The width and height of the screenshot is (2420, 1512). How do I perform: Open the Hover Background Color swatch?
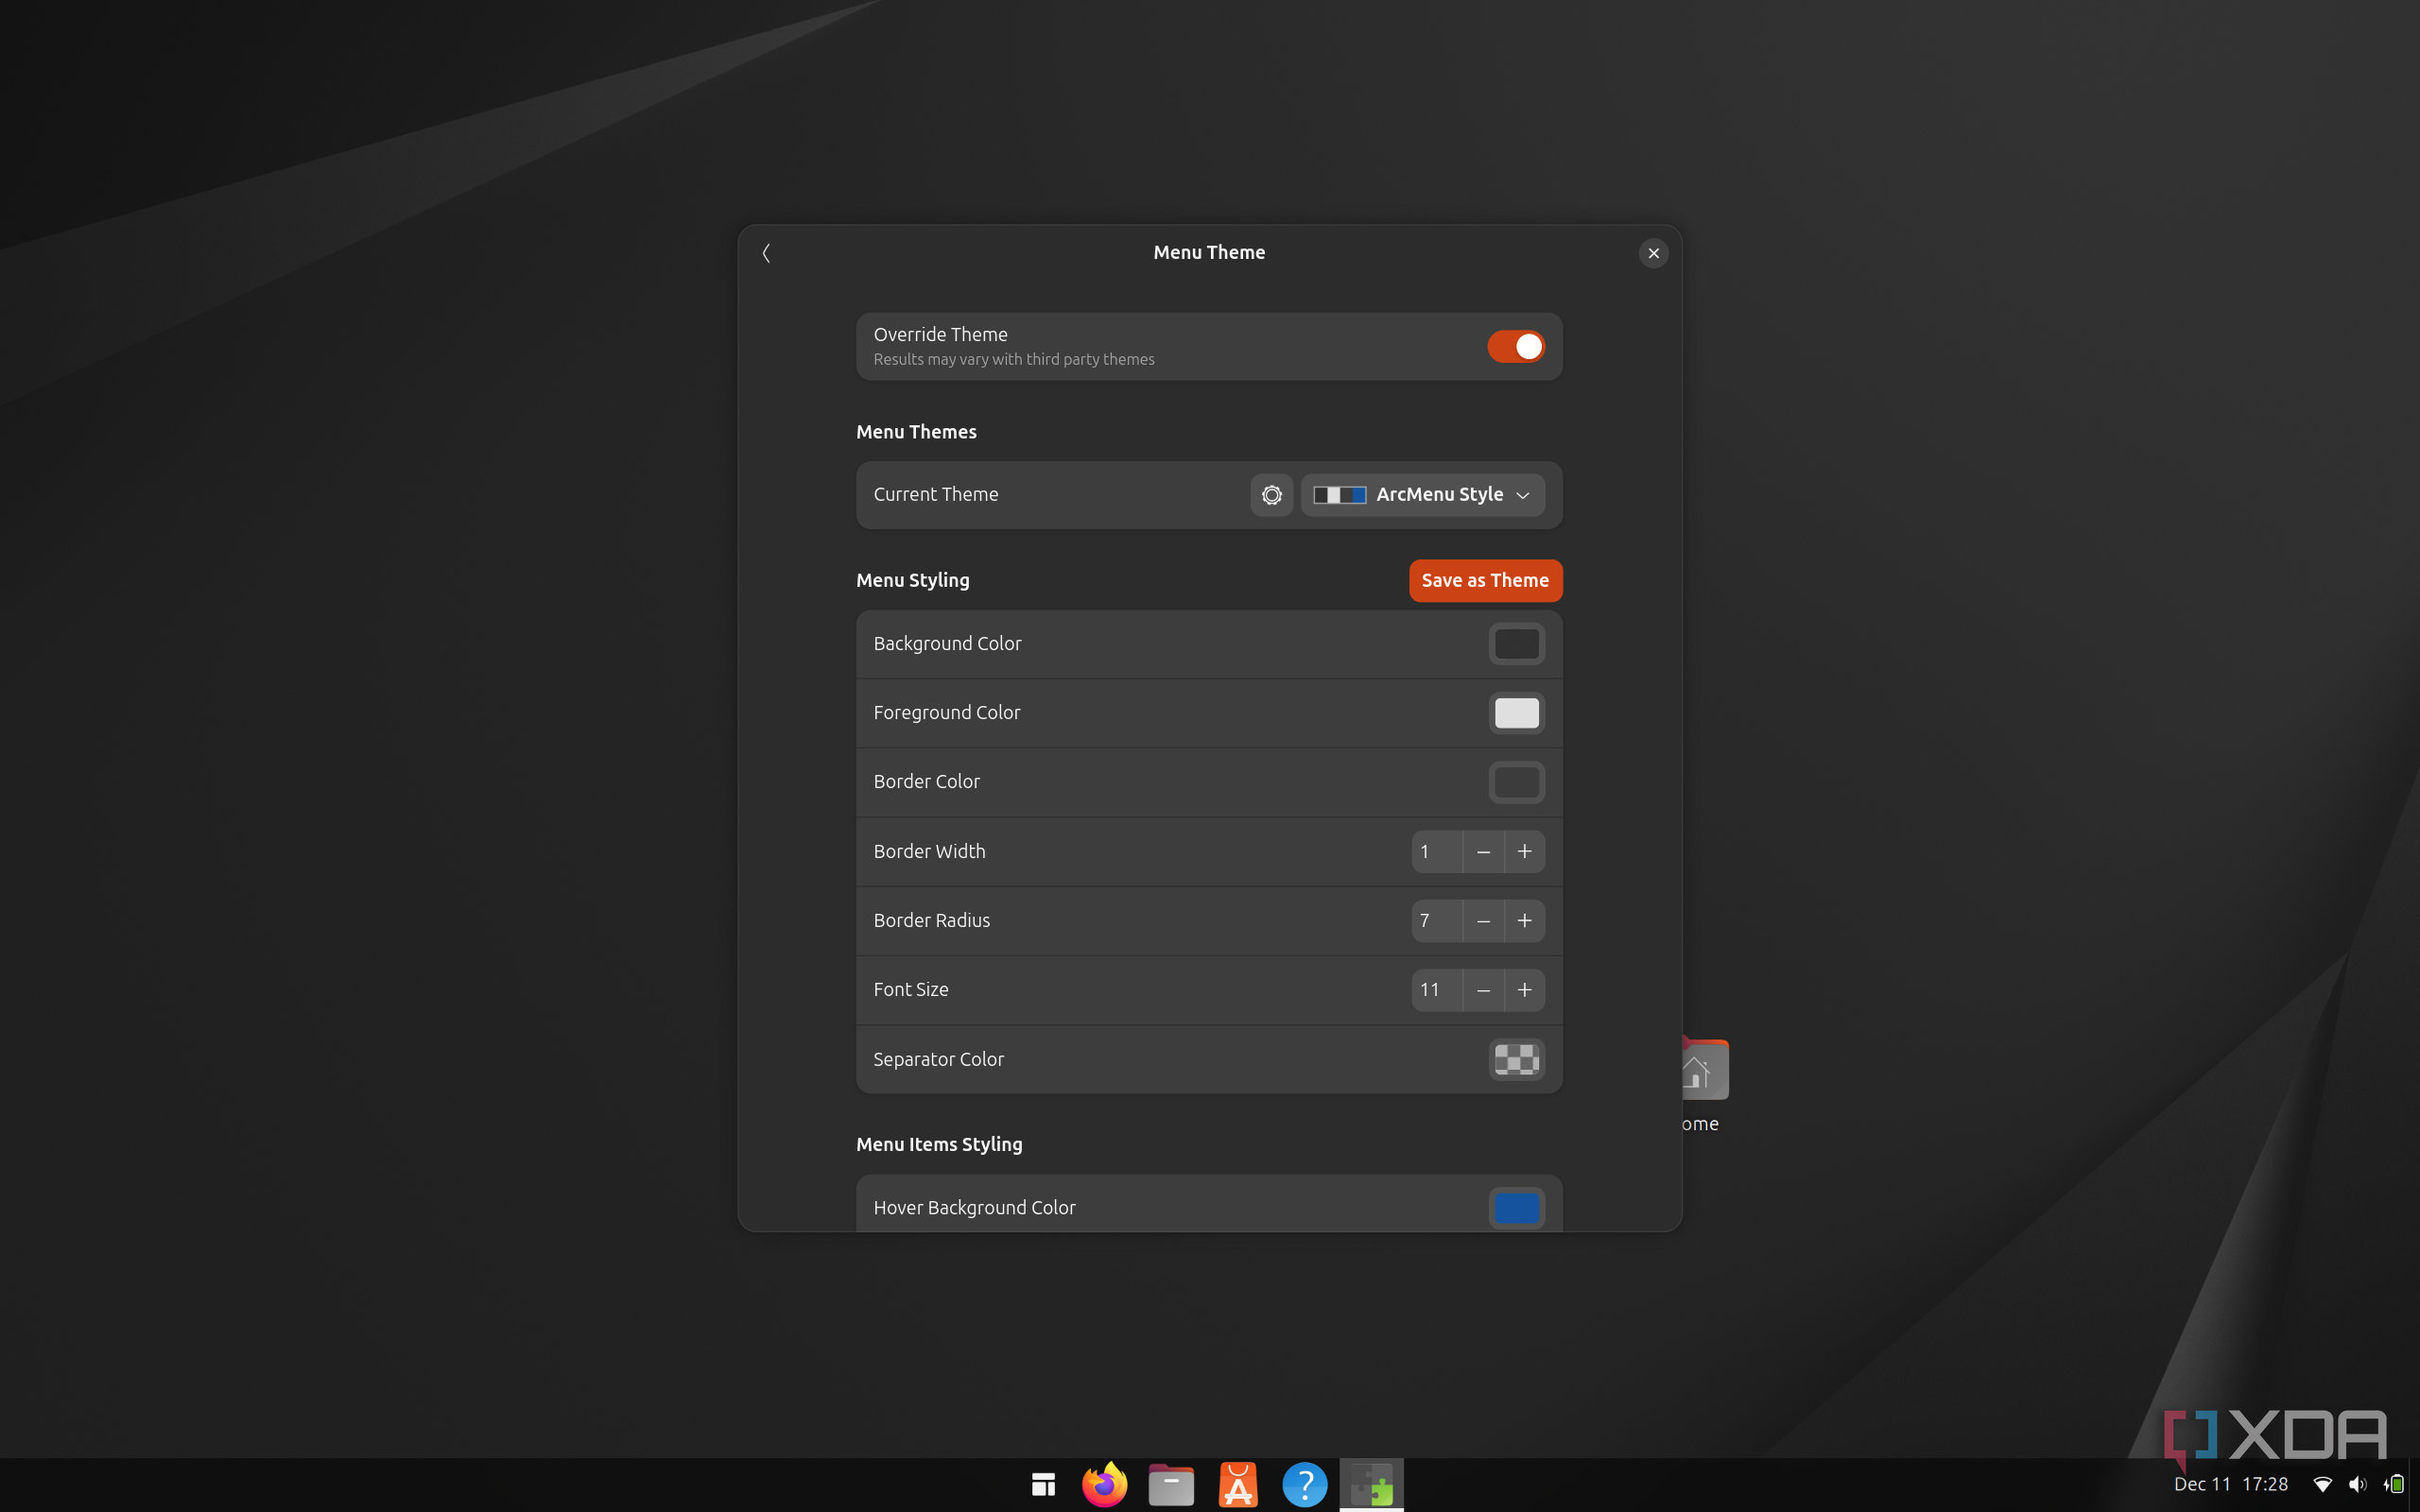[1516, 1208]
